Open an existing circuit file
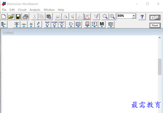 pyautogui.click(x=11, y=17)
